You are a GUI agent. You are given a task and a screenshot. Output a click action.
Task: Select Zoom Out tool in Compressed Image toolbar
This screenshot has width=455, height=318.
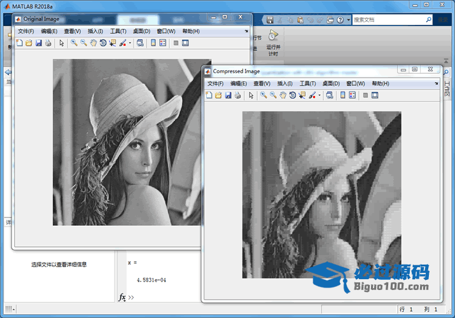tap(273, 95)
